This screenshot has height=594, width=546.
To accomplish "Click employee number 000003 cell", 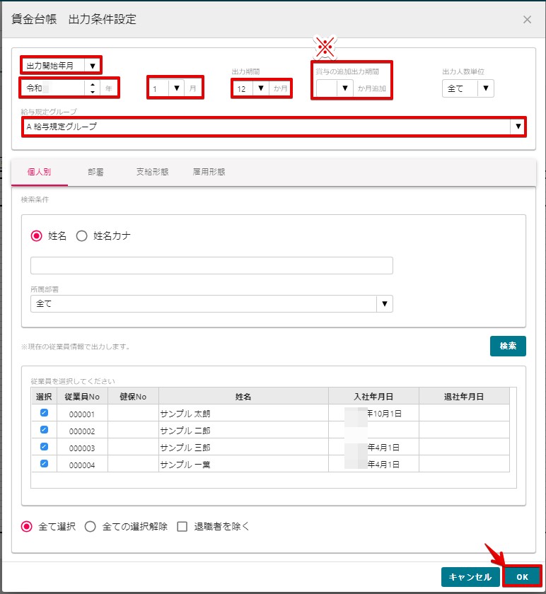I will (x=82, y=448).
